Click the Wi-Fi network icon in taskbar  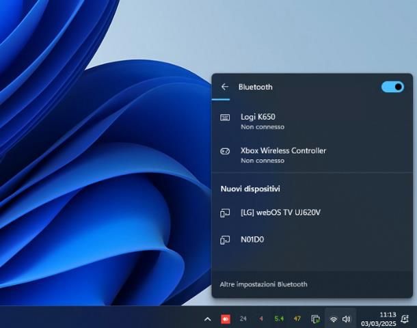(333, 319)
